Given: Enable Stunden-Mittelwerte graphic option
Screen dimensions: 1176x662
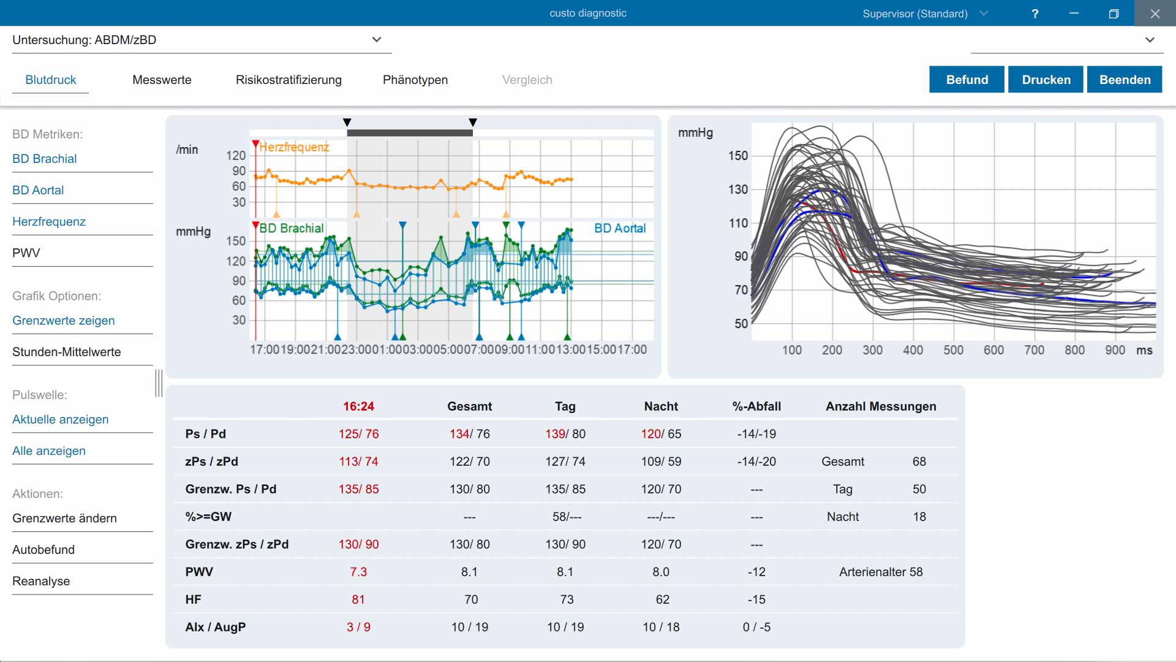Looking at the screenshot, I should pos(67,352).
